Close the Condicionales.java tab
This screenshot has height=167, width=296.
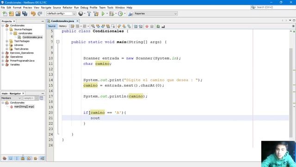click(x=77, y=21)
